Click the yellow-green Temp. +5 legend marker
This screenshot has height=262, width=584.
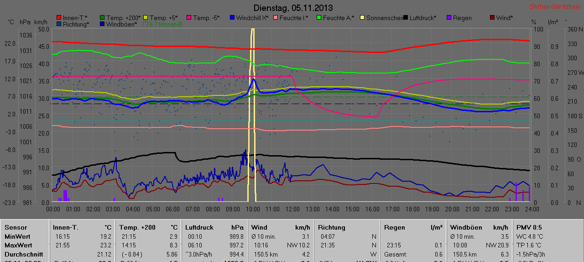click(x=146, y=18)
